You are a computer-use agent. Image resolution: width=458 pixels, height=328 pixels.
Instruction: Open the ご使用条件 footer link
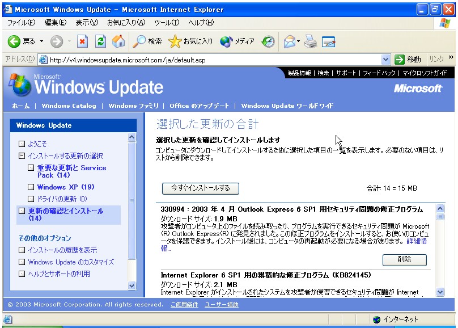coord(184,305)
